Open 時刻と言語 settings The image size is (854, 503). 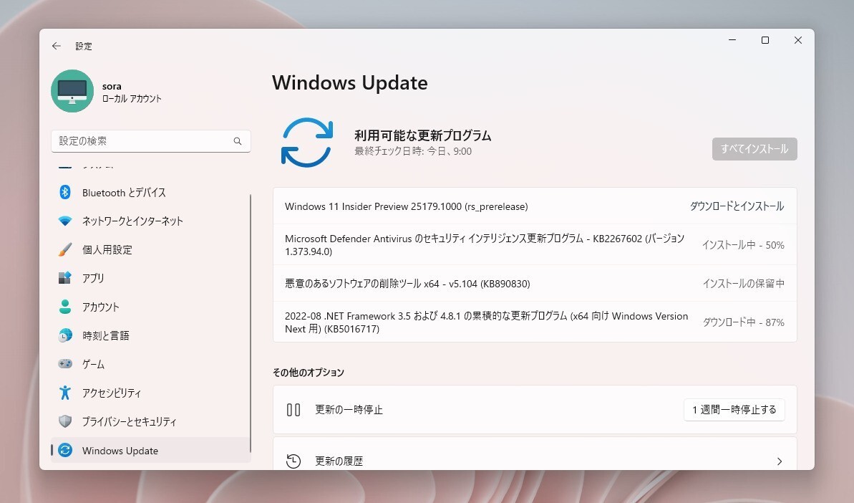coord(151,335)
